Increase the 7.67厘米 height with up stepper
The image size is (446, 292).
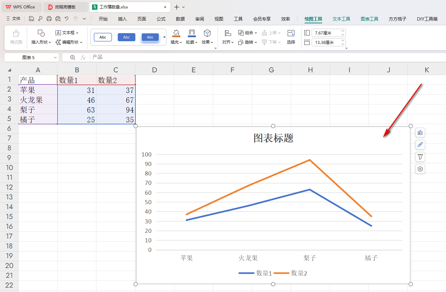tap(343, 31)
